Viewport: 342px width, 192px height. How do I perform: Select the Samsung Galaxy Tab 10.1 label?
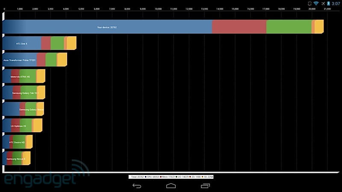[x=25, y=93]
